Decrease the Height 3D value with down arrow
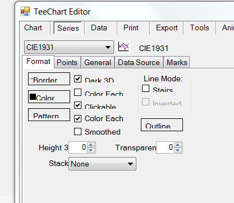Image resolution: width=234 pixels, height=203 pixels. pyautogui.click(x=91, y=150)
